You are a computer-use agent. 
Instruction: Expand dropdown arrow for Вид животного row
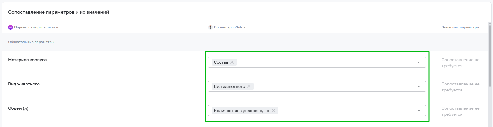pyautogui.click(x=418, y=86)
